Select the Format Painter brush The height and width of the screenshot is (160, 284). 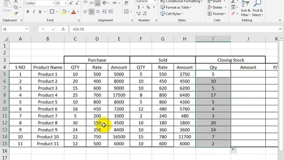[16, 13]
